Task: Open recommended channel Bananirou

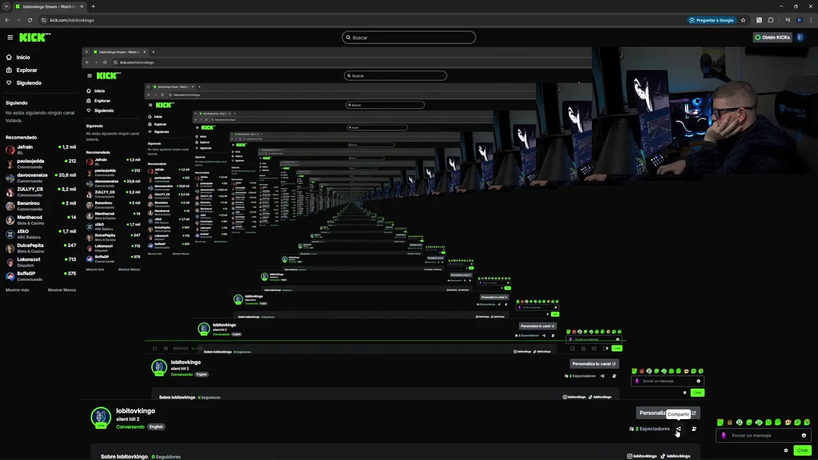Action: pyautogui.click(x=41, y=206)
